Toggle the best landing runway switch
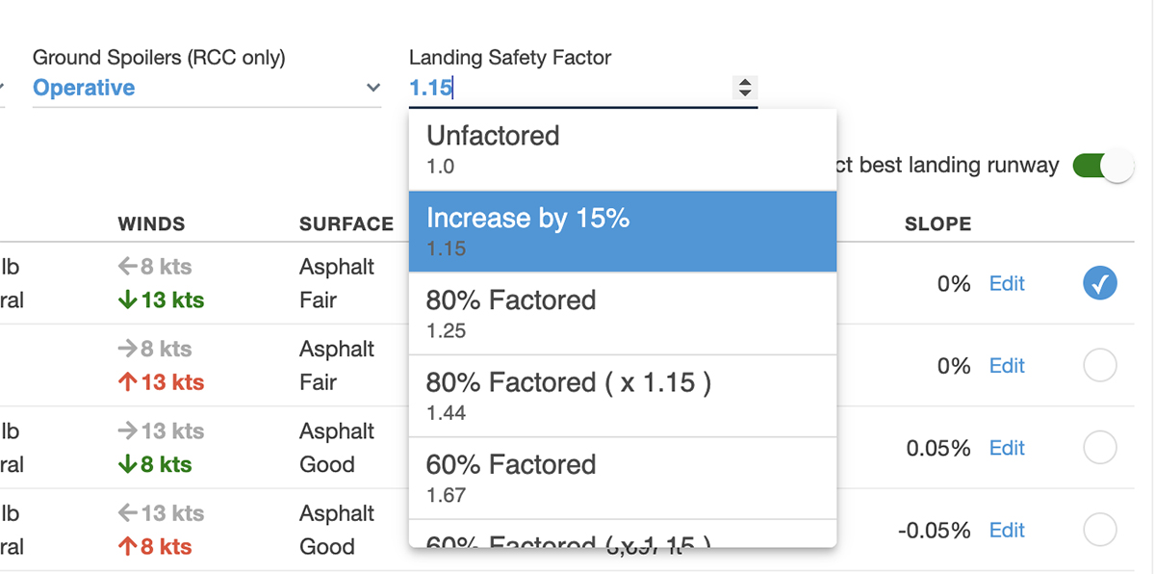This screenshot has height=574, width=1155. (1102, 166)
